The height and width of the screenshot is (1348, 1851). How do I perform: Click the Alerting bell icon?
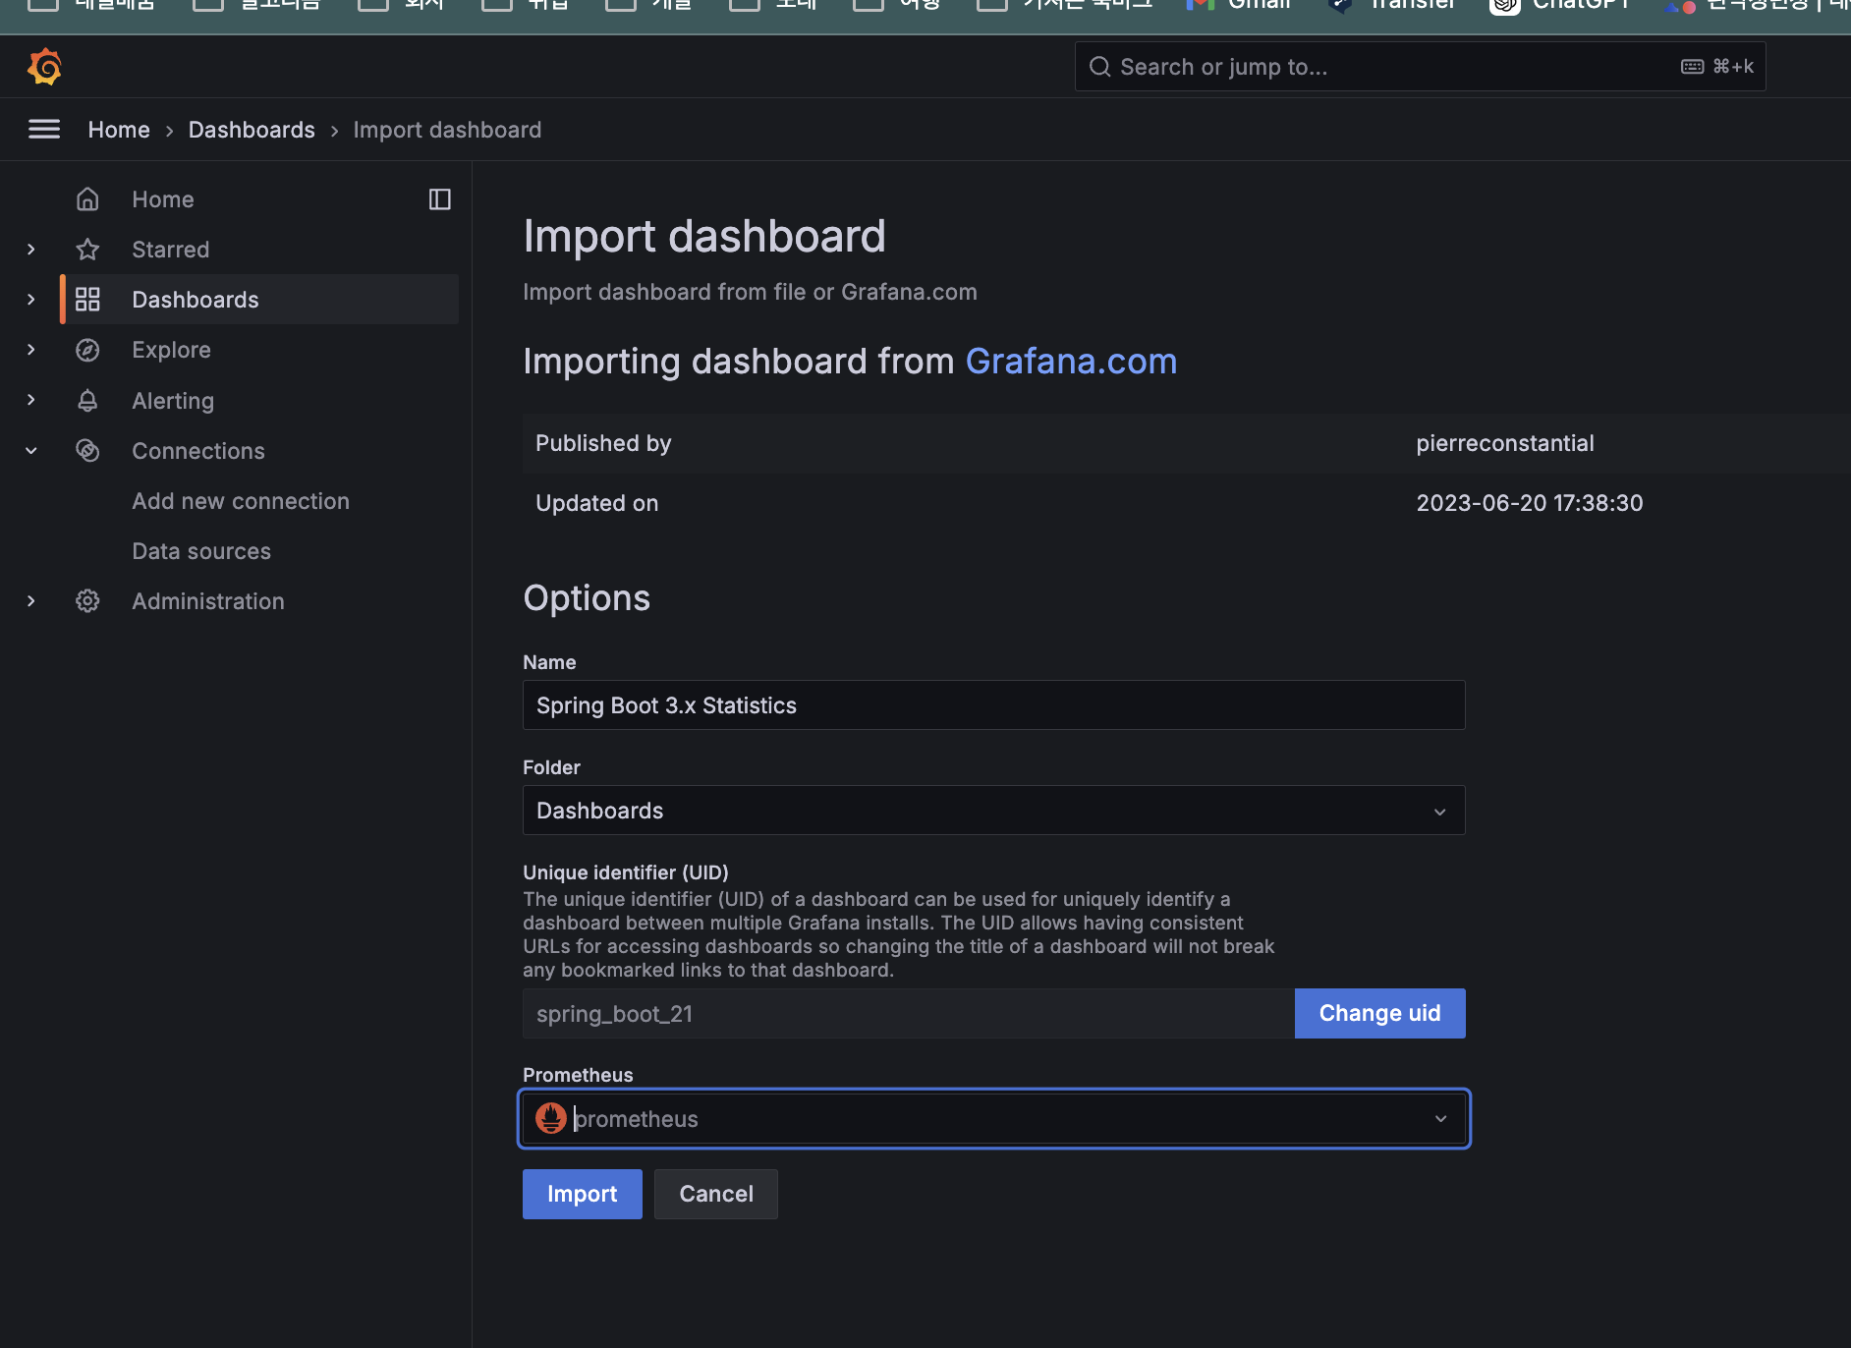[x=87, y=401]
